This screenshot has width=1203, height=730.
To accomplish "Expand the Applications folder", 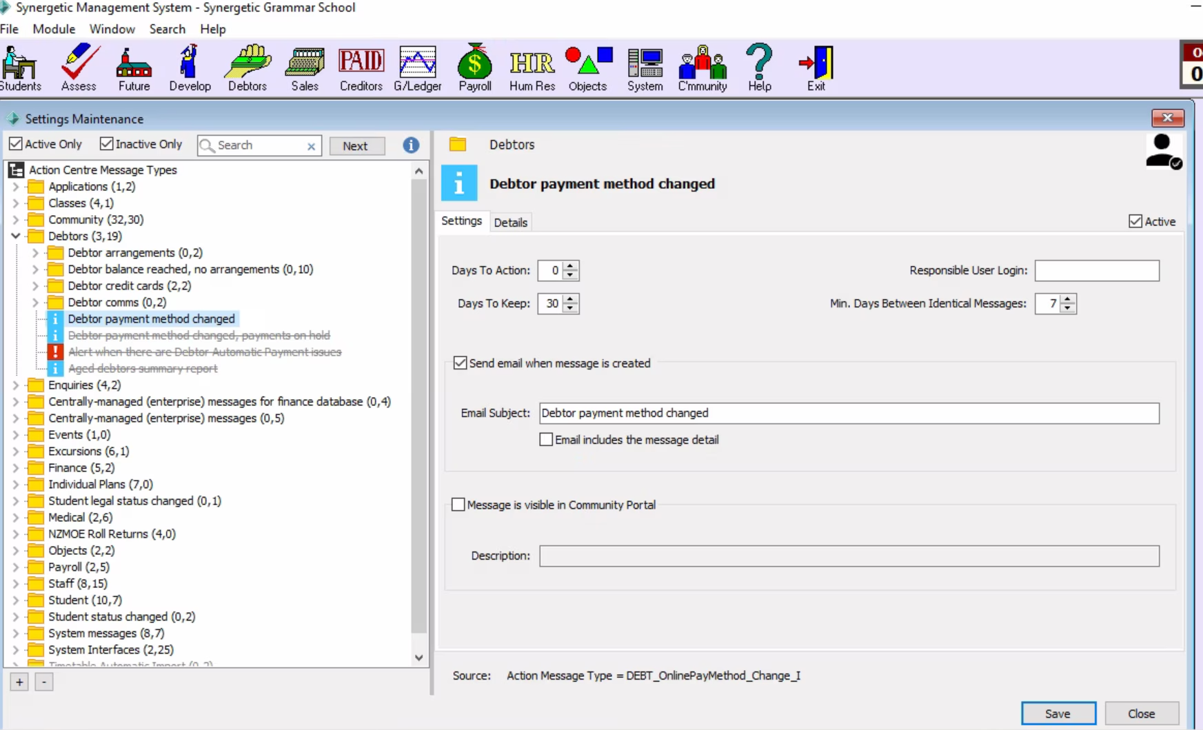I will pyautogui.click(x=16, y=186).
